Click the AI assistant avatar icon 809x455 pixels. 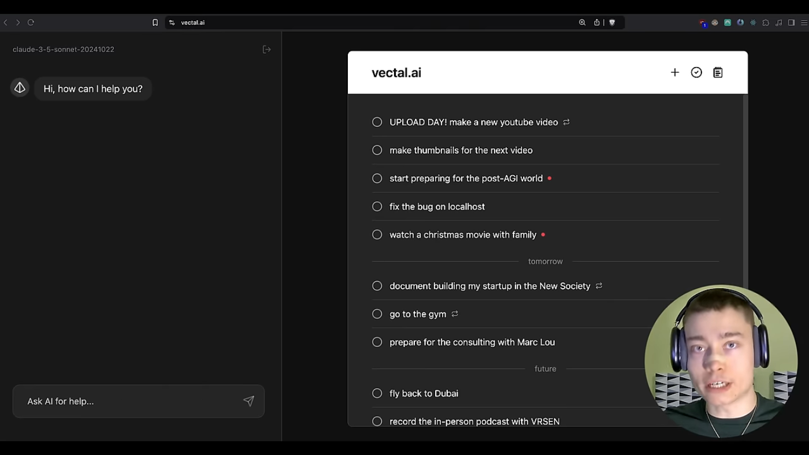coord(20,88)
